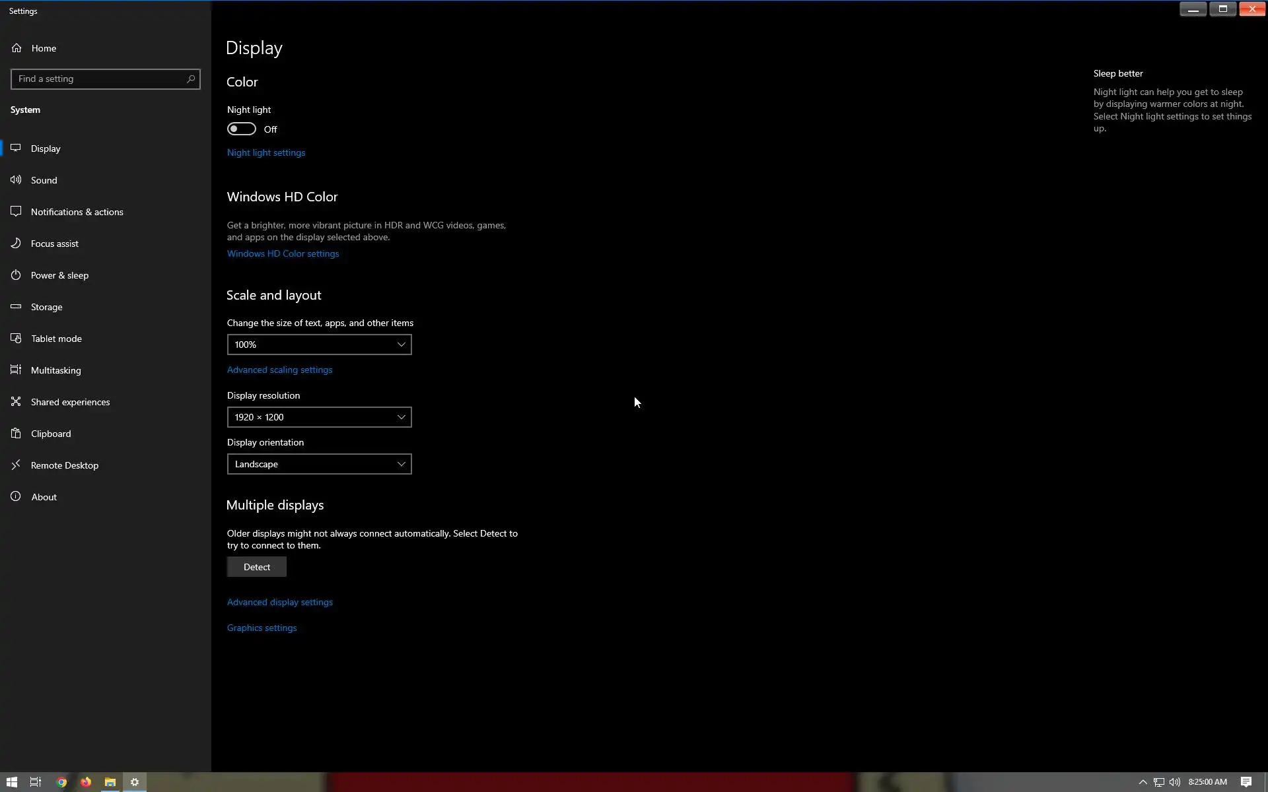Go to Multitasking settings page
This screenshot has width=1268, height=792.
(55, 370)
